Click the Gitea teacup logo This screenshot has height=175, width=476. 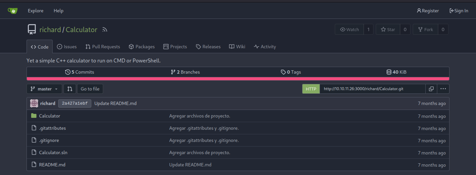coord(13,11)
